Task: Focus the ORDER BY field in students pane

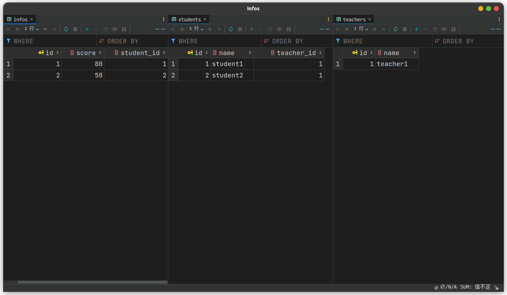Action: [x=297, y=41]
